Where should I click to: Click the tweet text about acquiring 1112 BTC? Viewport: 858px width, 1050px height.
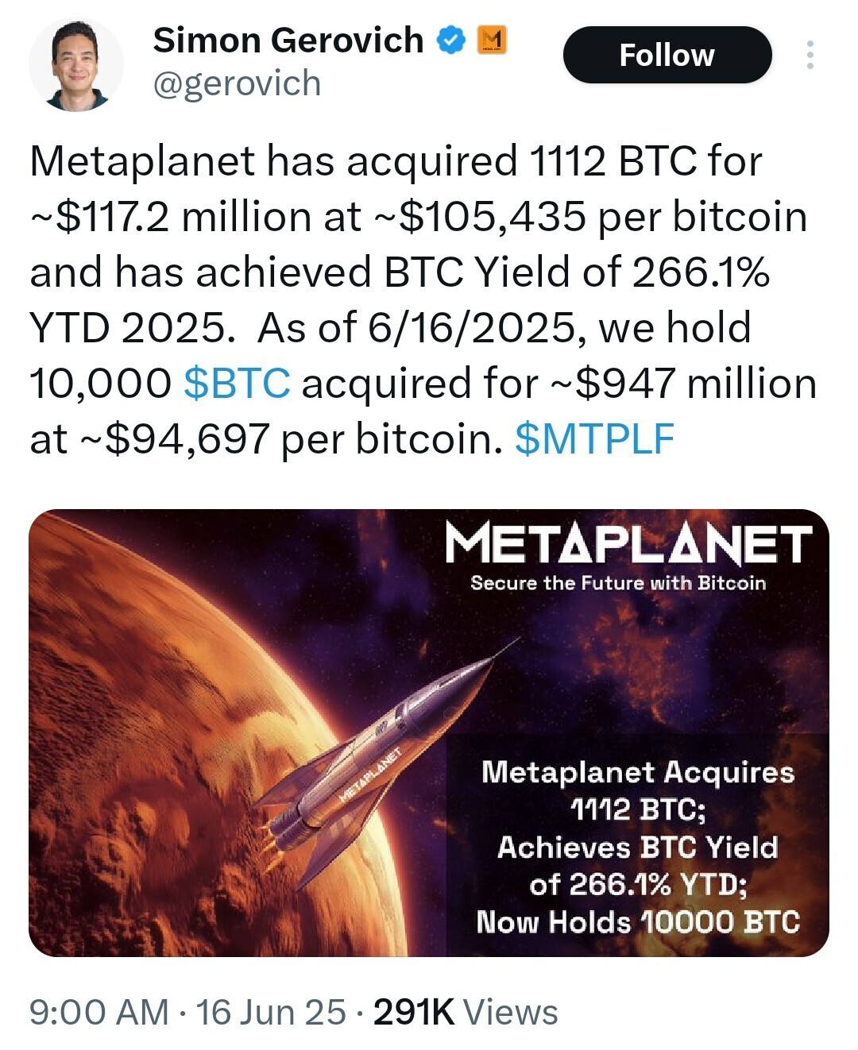(x=423, y=299)
